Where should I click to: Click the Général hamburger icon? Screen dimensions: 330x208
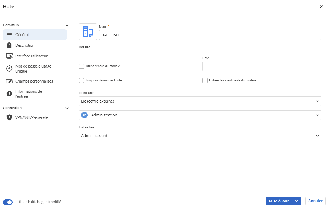point(9,35)
